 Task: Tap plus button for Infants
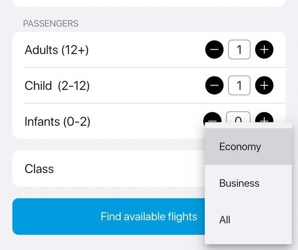pyautogui.click(x=264, y=118)
